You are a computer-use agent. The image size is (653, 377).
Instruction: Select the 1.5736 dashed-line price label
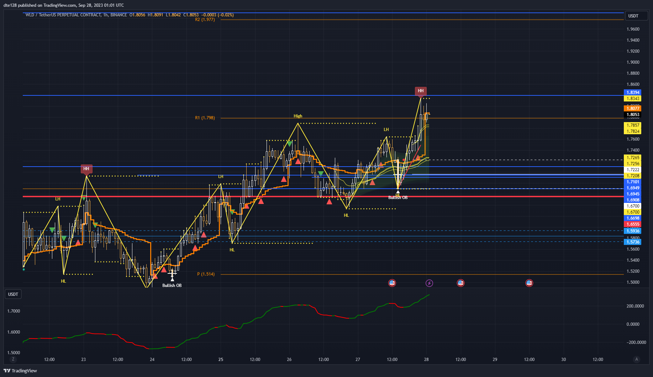(633, 242)
